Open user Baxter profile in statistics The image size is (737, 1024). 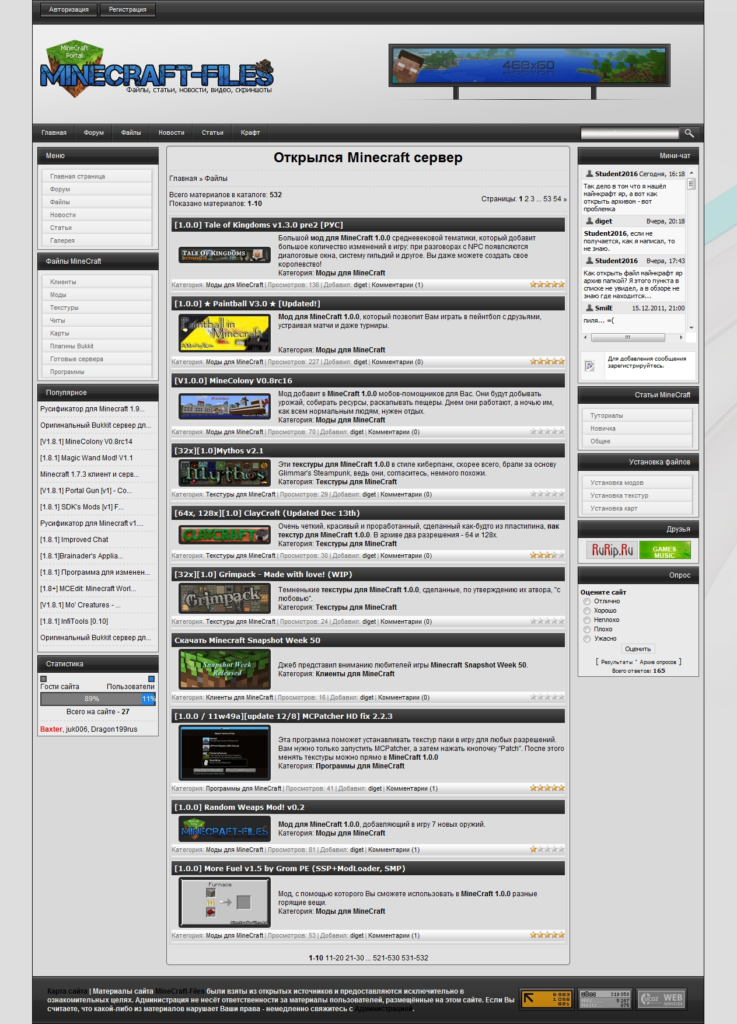51,729
